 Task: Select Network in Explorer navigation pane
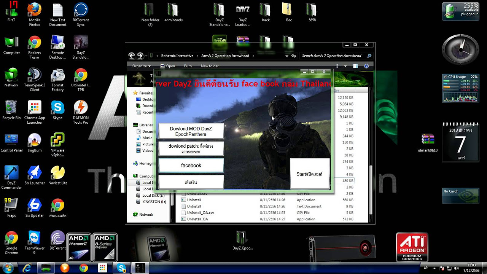pyautogui.click(x=143, y=214)
